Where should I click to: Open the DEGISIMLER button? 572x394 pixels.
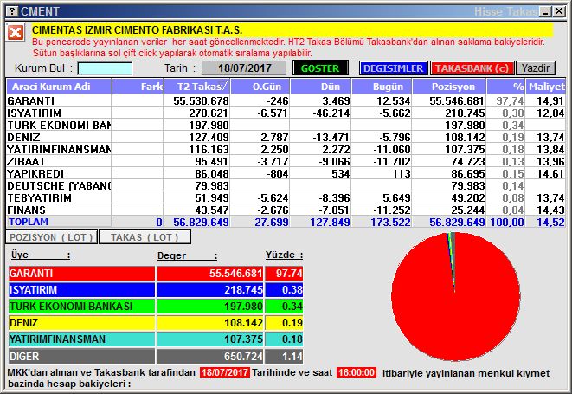[x=393, y=68]
